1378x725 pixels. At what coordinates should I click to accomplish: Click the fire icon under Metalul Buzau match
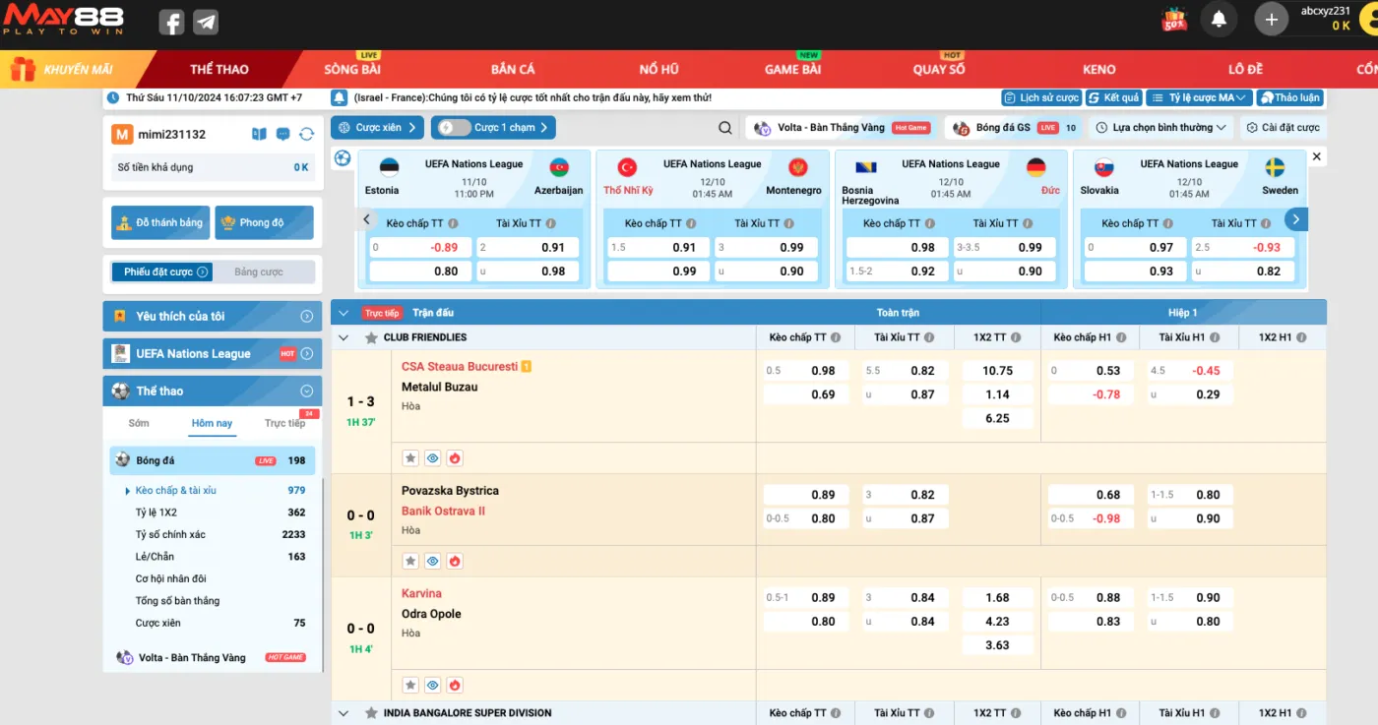coord(455,457)
